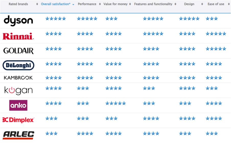Click Anko's design star rating
The width and height of the screenshot is (231, 143).
(185, 103)
